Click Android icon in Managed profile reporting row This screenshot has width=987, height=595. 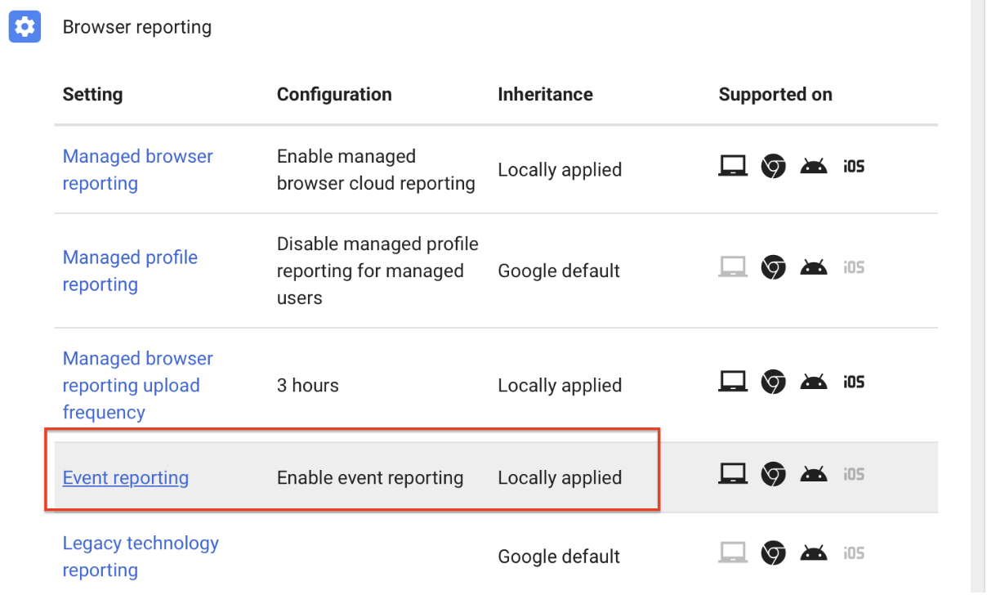[814, 267]
